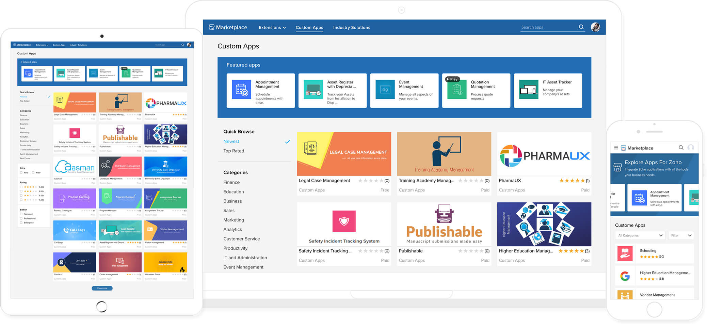The height and width of the screenshot is (325, 708).
Task: Select the Free price filter checkbox
Action: pos(33,172)
